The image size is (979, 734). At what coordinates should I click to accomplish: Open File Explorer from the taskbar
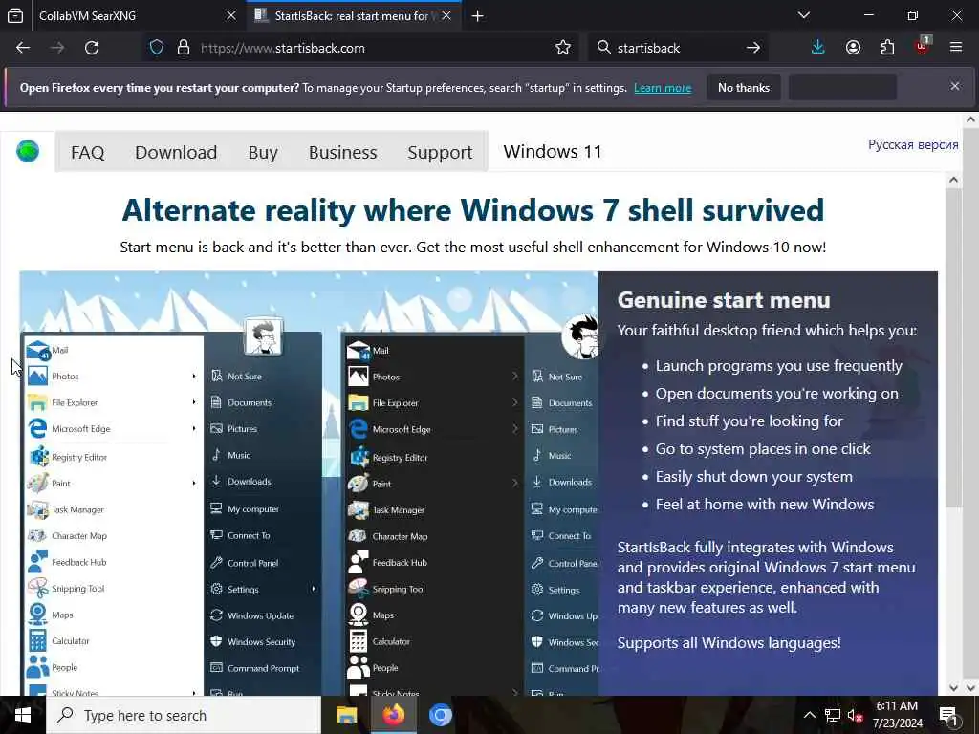coord(346,715)
